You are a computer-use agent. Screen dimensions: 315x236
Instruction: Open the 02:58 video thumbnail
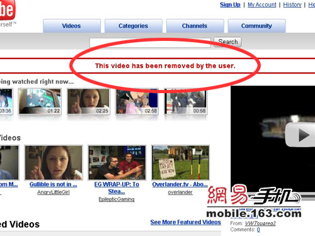pos(137,101)
